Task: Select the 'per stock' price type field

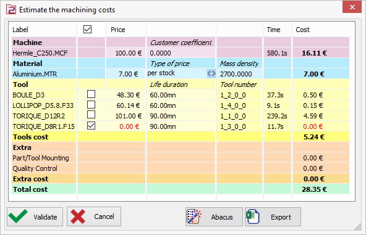Action: [x=177, y=73]
